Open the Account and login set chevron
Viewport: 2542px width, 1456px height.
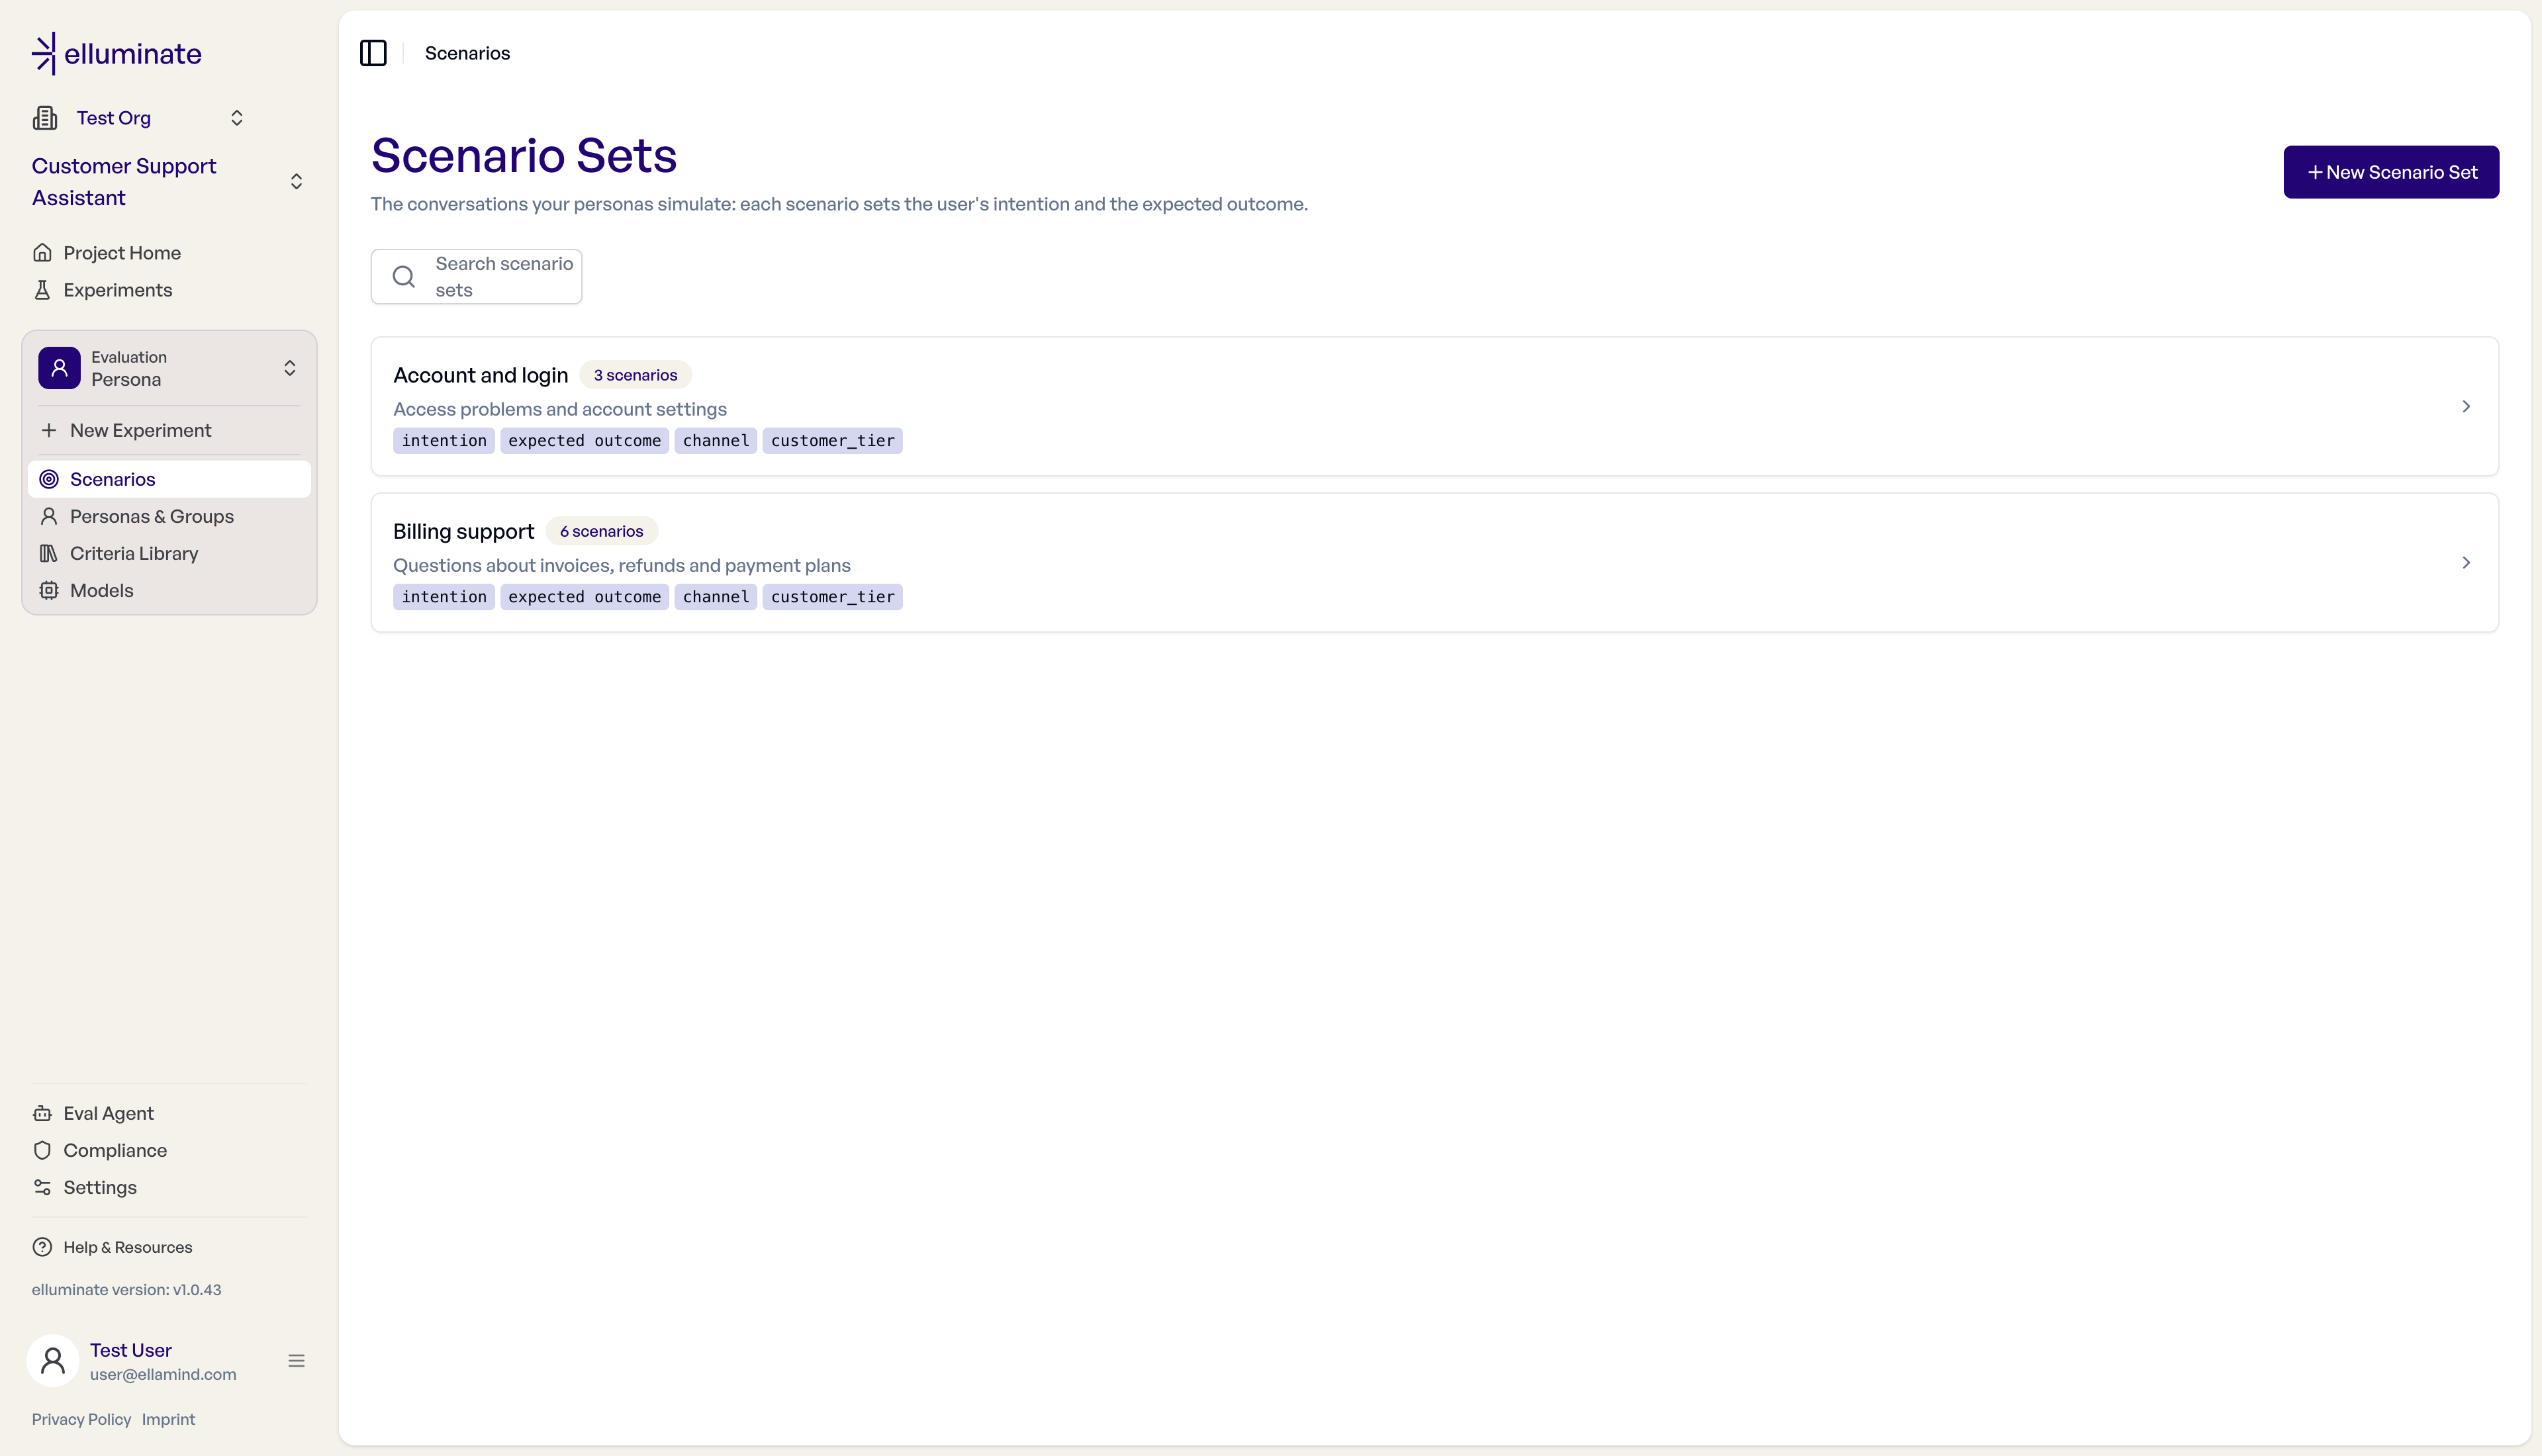coord(2466,406)
